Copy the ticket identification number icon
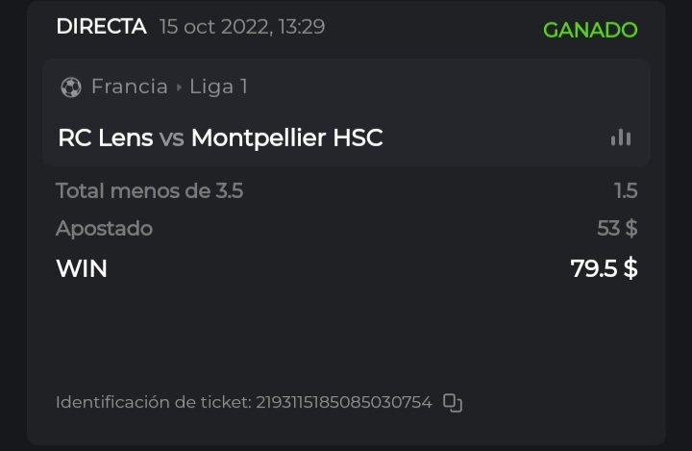The width and height of the screenshot is (692, 451). [453, 403]
